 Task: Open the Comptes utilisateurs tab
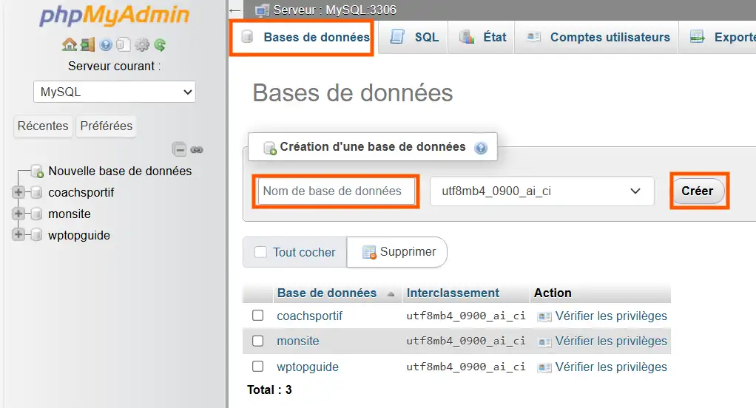[x=598, y=37]
